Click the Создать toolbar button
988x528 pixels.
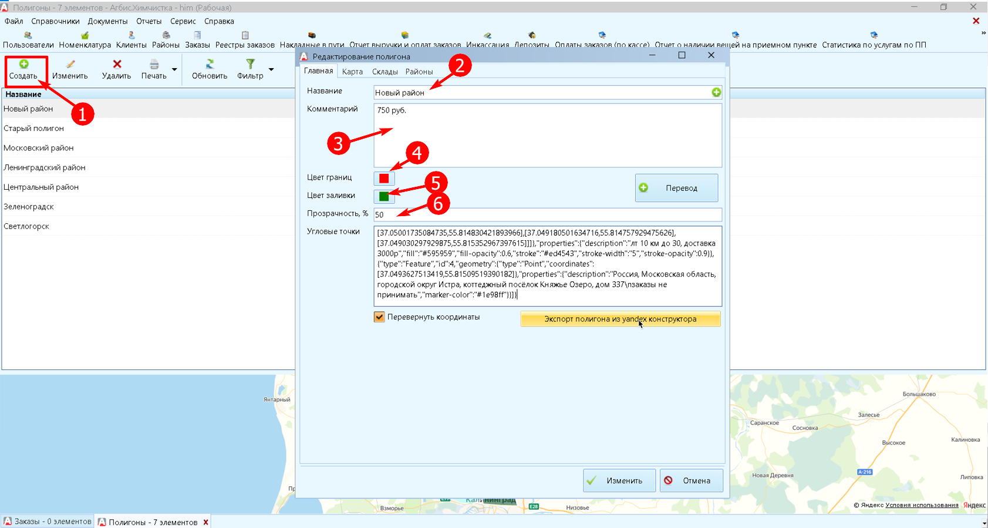[23, 69]
